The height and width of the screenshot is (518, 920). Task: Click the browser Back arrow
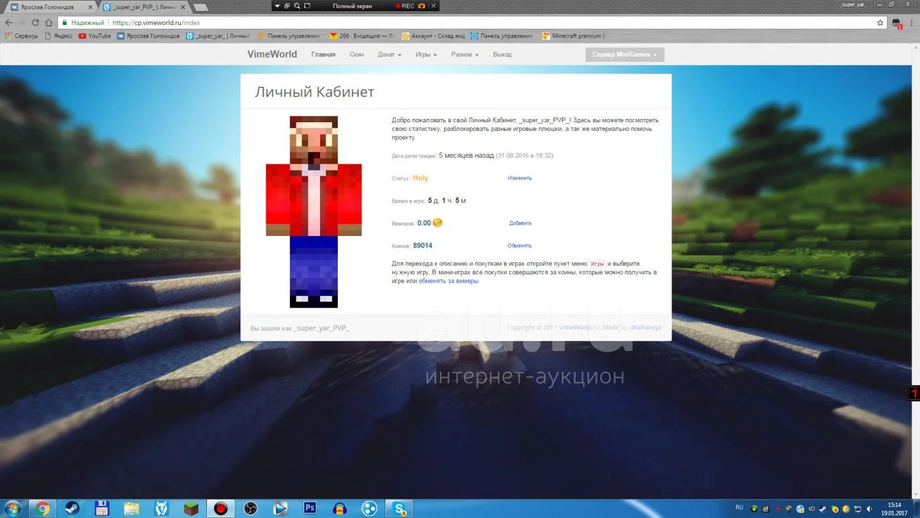(9, 22)
